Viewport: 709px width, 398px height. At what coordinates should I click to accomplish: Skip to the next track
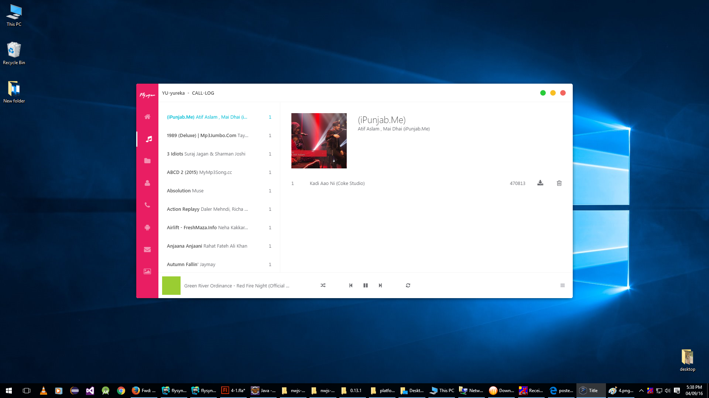pyautogui.click(x=380, y=285)
